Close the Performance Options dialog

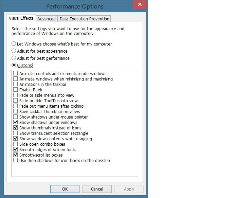pos(140,4)
